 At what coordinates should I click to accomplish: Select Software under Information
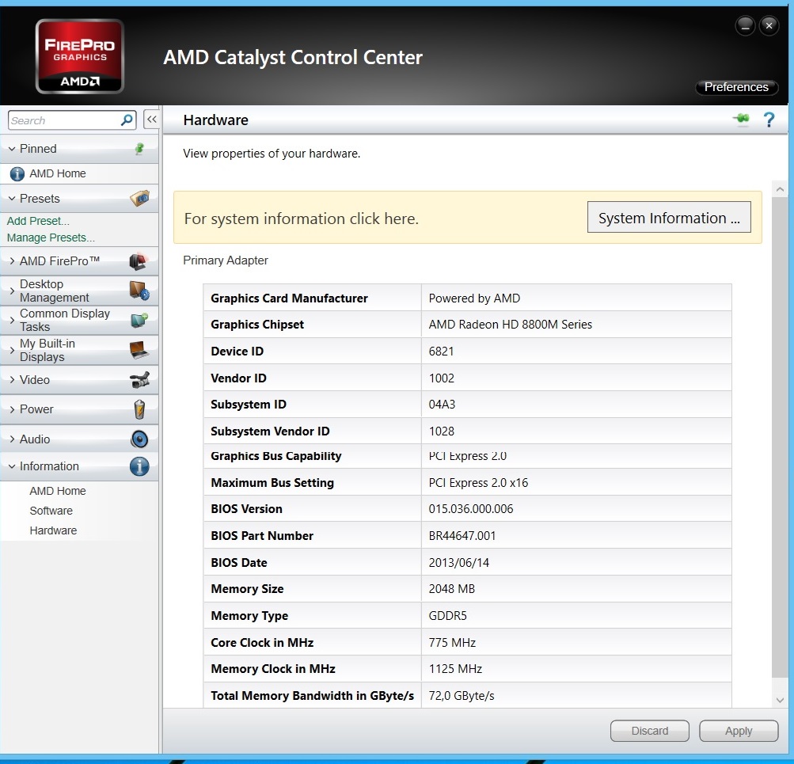coord(51,511)
